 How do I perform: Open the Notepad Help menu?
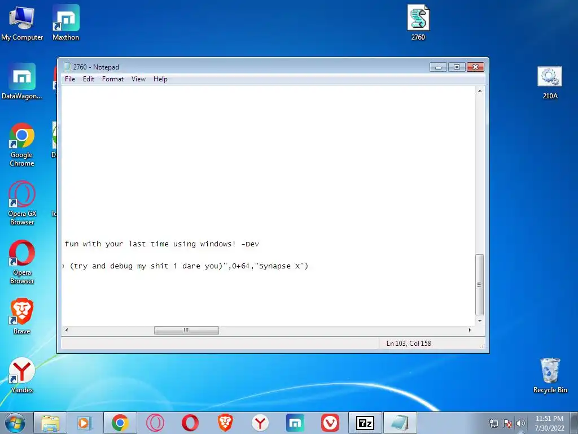coord(160,79)
